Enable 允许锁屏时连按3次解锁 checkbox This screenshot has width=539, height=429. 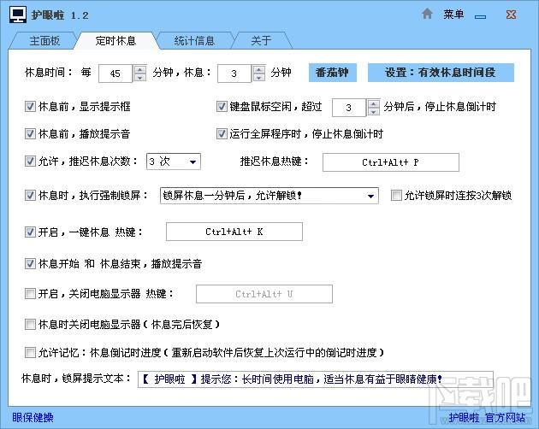pyautogui.click(x=396, y=196)
